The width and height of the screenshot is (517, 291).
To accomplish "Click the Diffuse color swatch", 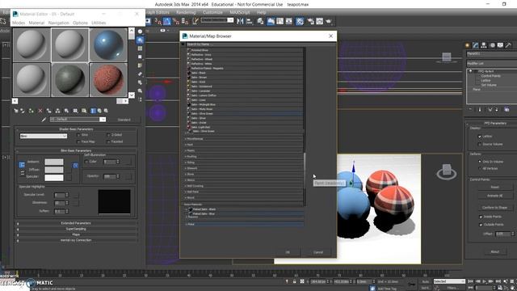I will tap(54, 170).
